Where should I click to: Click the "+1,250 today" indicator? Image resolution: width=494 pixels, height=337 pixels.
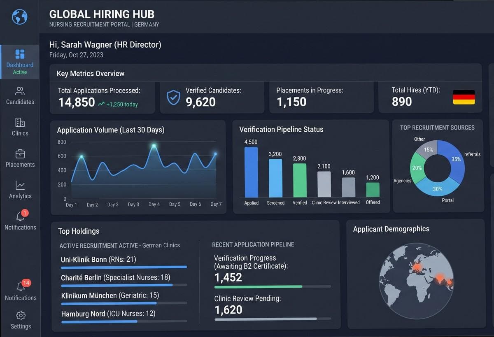122,105
